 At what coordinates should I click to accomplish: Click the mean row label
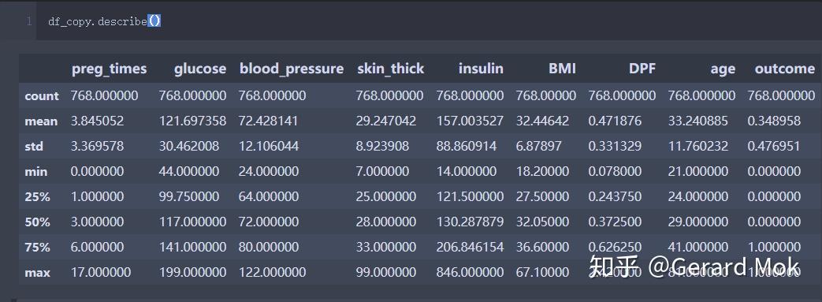click(x=41, y=121)
